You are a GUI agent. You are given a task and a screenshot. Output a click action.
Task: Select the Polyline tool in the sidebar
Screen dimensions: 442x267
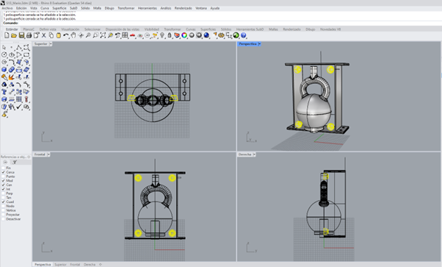[19, 48]
